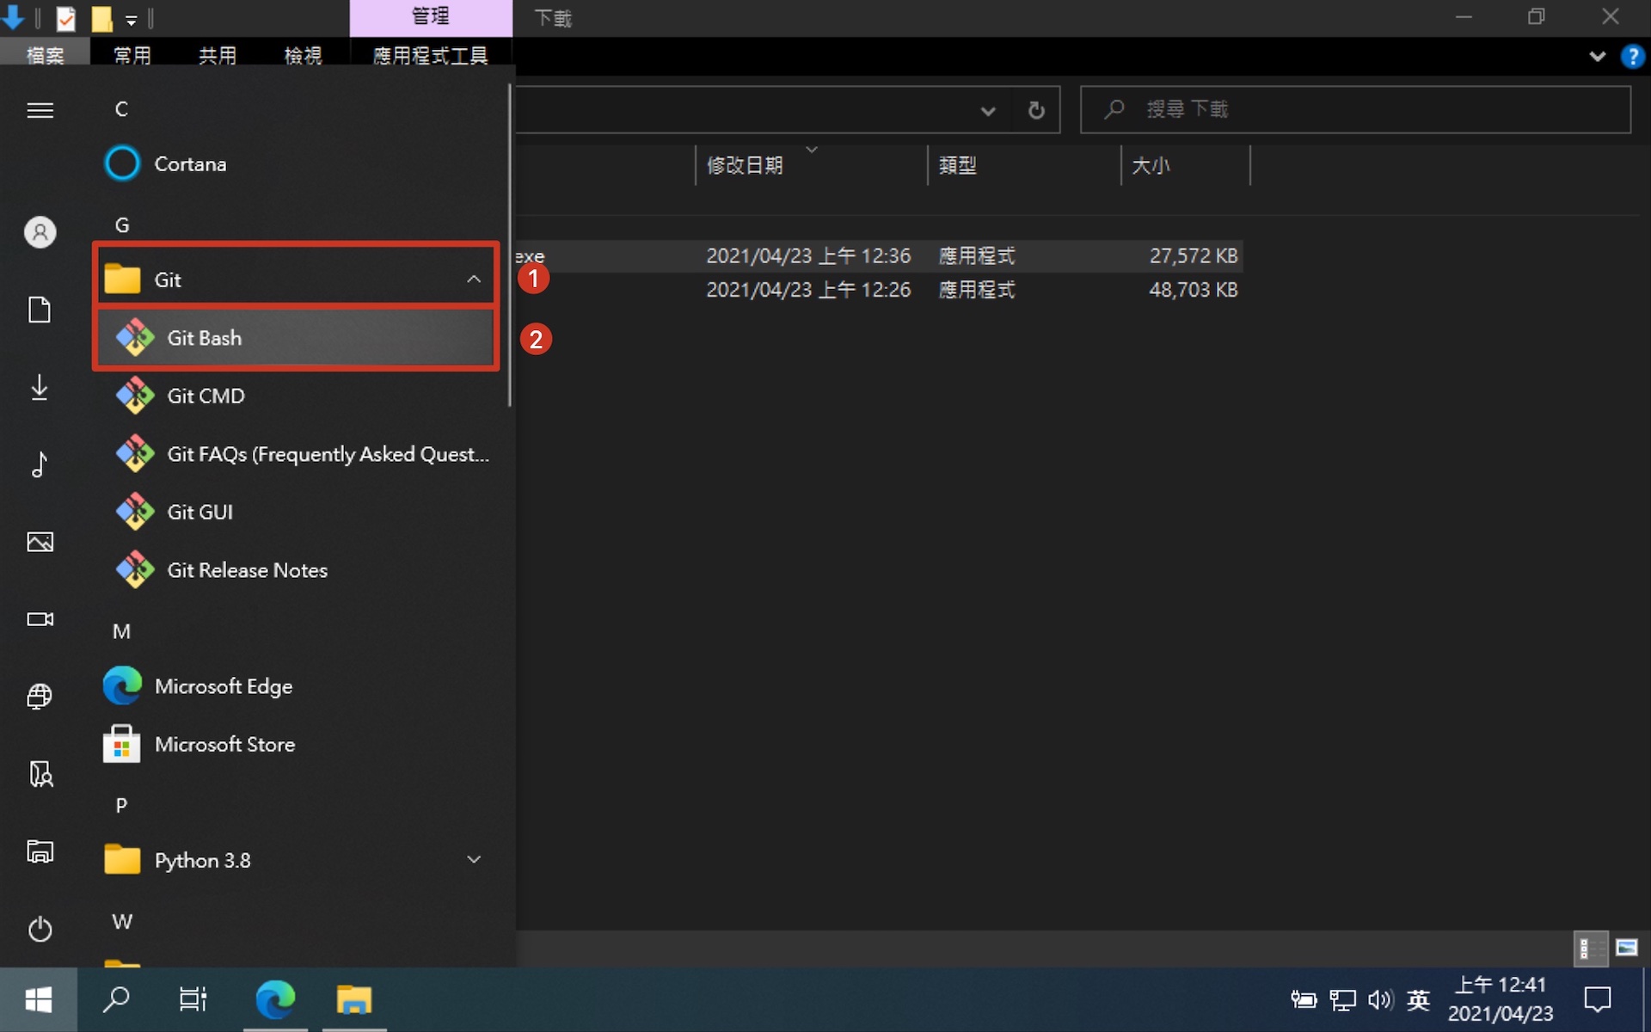
Task: Open Task View on the taskbar
Action: pyautogui.click(x=193, y=999)
